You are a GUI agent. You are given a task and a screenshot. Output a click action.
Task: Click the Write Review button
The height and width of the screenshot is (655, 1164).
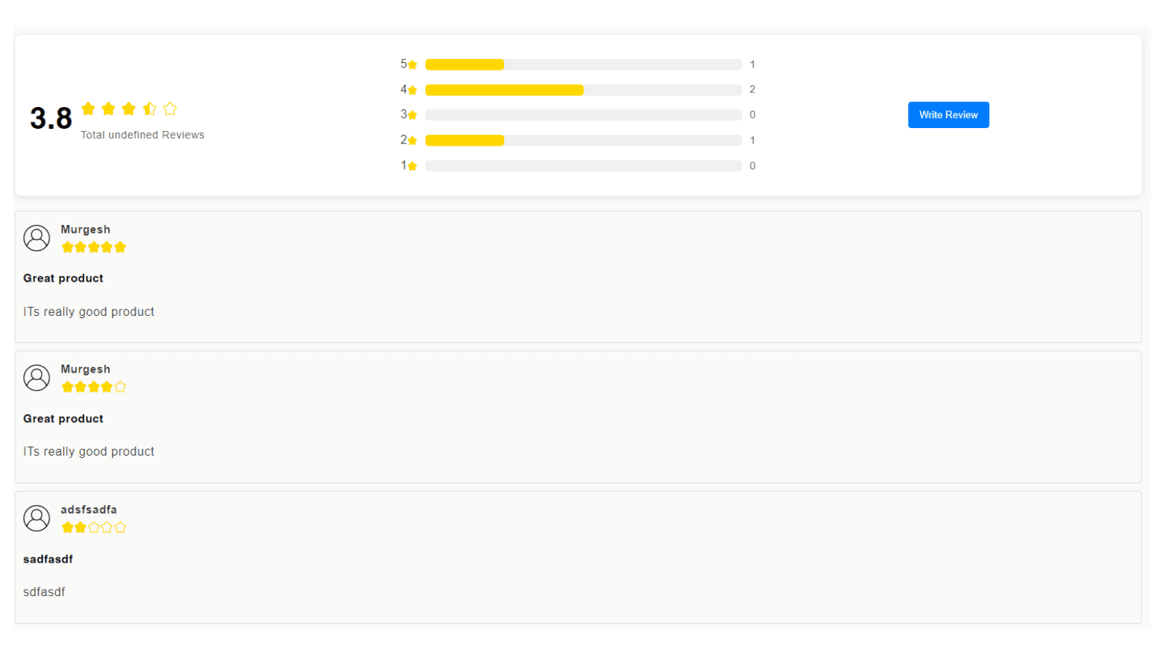[948, 115]
